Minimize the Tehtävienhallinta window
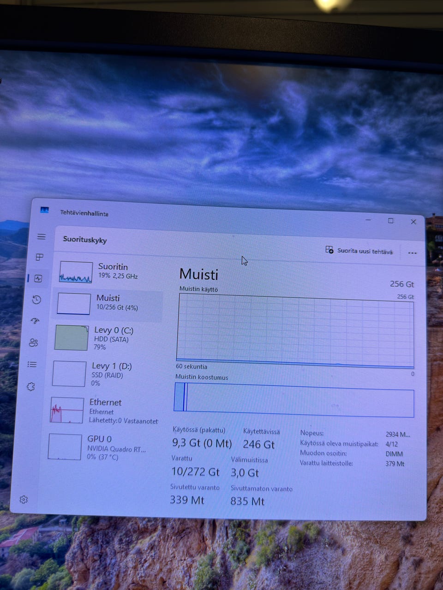The width and height of the screenshot is (443, 590). tap(368, 220)
